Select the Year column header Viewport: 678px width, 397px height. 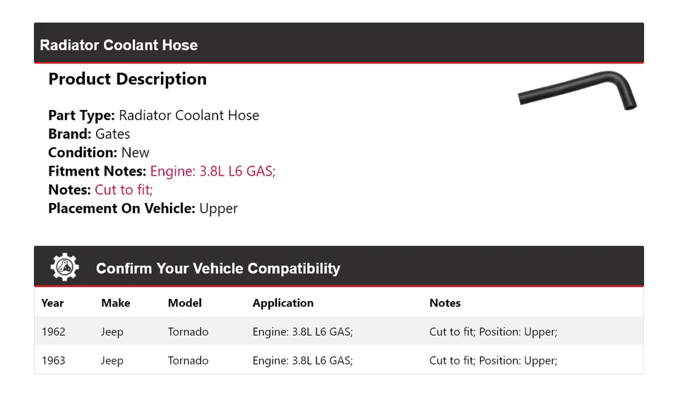(52, 303)
